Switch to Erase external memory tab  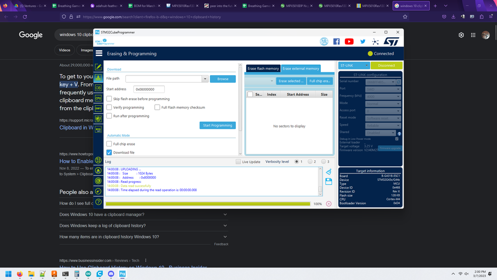coord(301,69)
